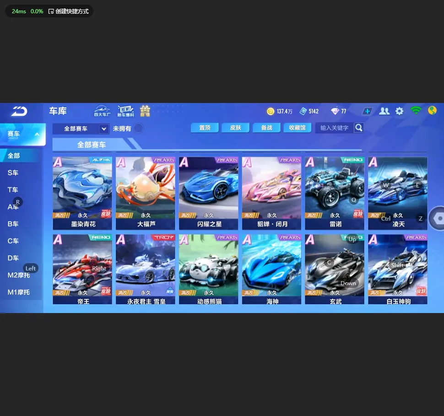444x416 pixels.
Task: Click the 车库 page title
Action: click(x=58, y=111)
